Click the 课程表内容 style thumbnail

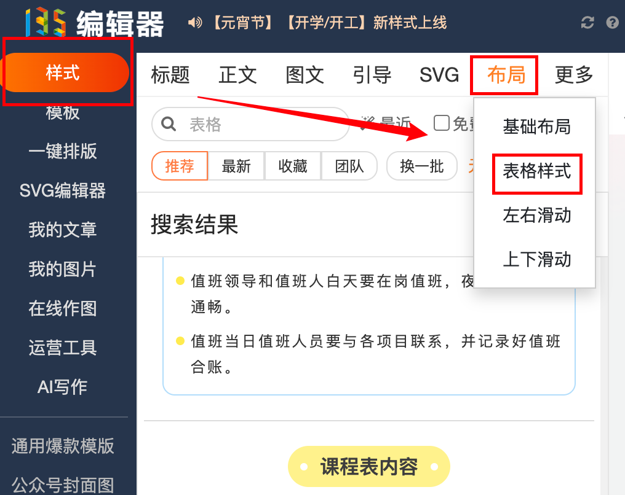coord(368,466)
